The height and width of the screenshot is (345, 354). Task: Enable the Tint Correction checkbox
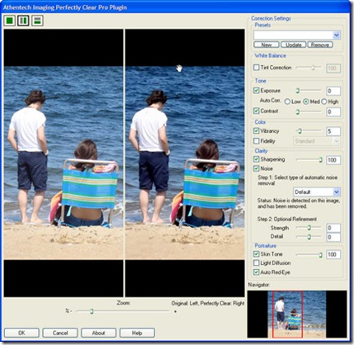point(257,68)
